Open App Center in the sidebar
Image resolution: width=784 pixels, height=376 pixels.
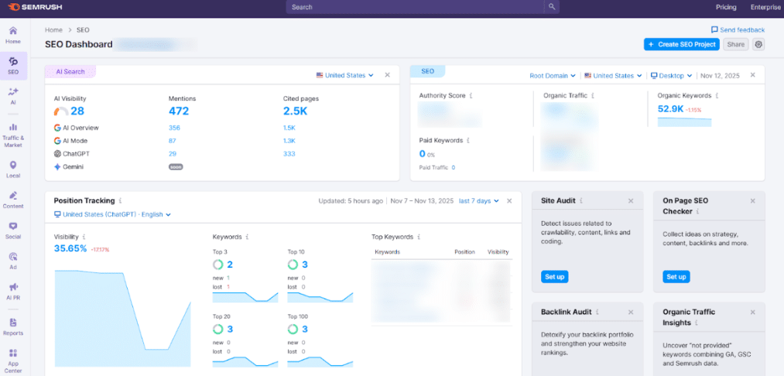[x=13, y=361]
